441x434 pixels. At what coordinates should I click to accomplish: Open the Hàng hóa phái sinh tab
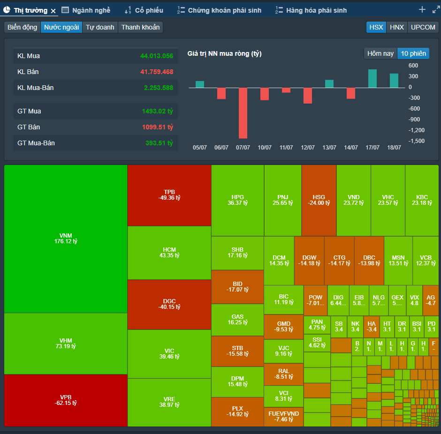point(316,10)
